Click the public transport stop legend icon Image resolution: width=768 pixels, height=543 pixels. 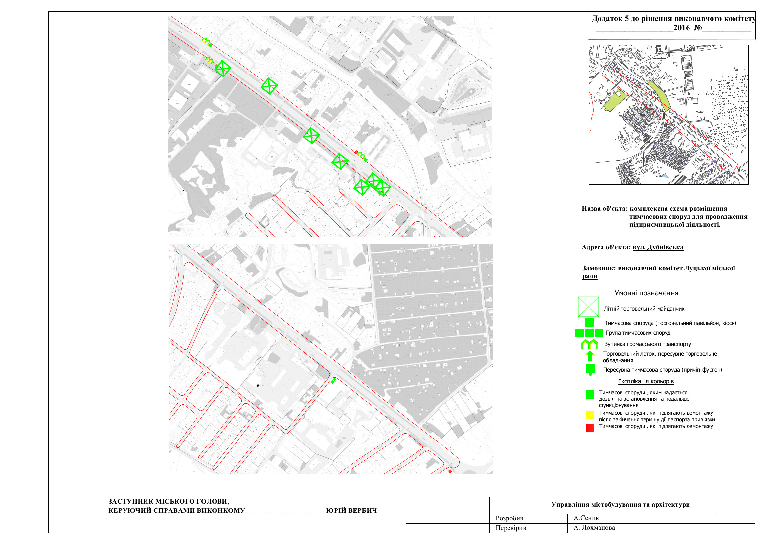(589, 344)
